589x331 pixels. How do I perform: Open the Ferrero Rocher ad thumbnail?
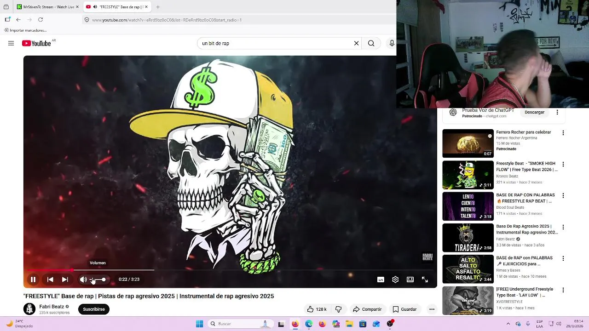[468, 143]
